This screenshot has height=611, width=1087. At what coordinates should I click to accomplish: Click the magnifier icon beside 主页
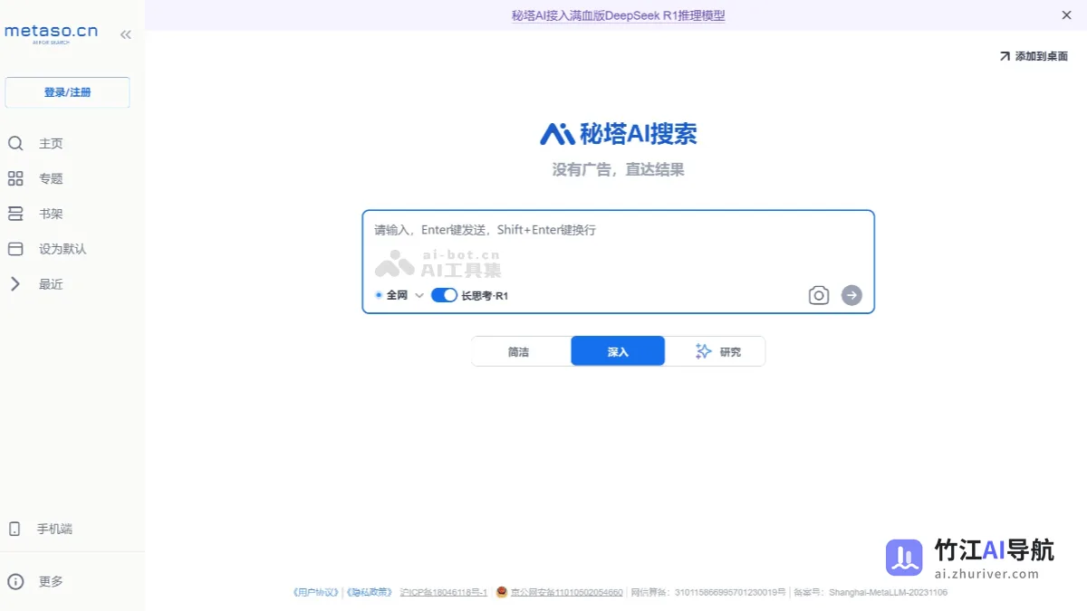[x=15, y=143]
